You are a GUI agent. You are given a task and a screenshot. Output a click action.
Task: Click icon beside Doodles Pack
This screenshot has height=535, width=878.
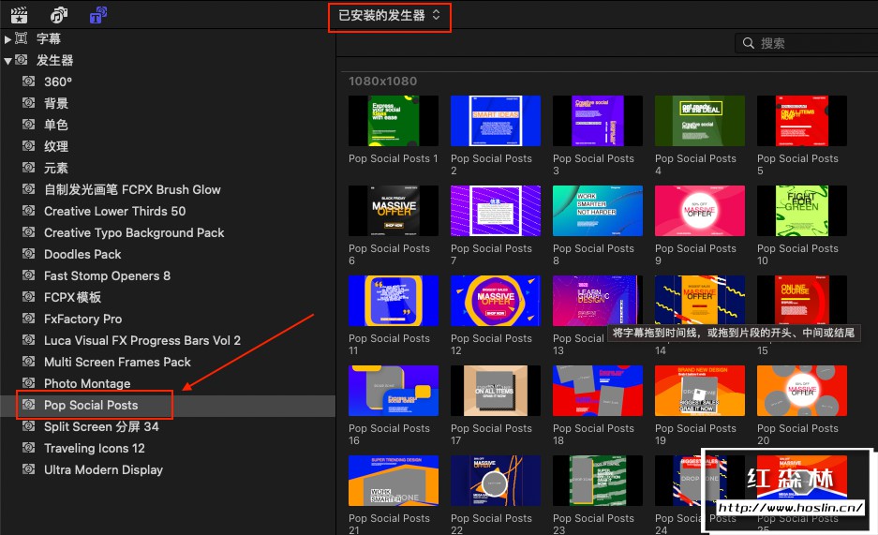click(28, 254)
